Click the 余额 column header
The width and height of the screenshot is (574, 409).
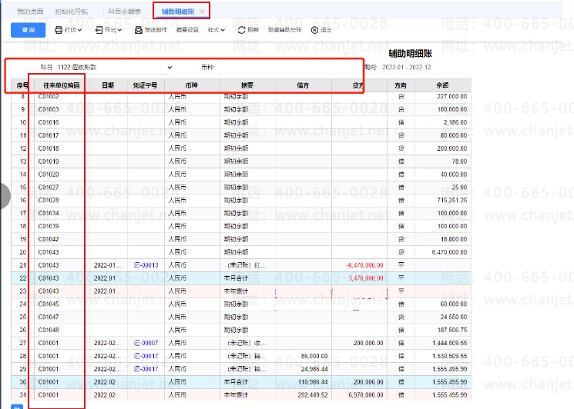click(x=442, y=85)
